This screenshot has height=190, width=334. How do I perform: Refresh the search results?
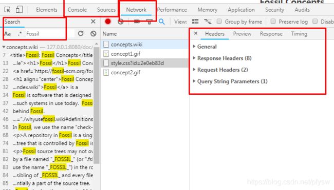coord(81,33)
